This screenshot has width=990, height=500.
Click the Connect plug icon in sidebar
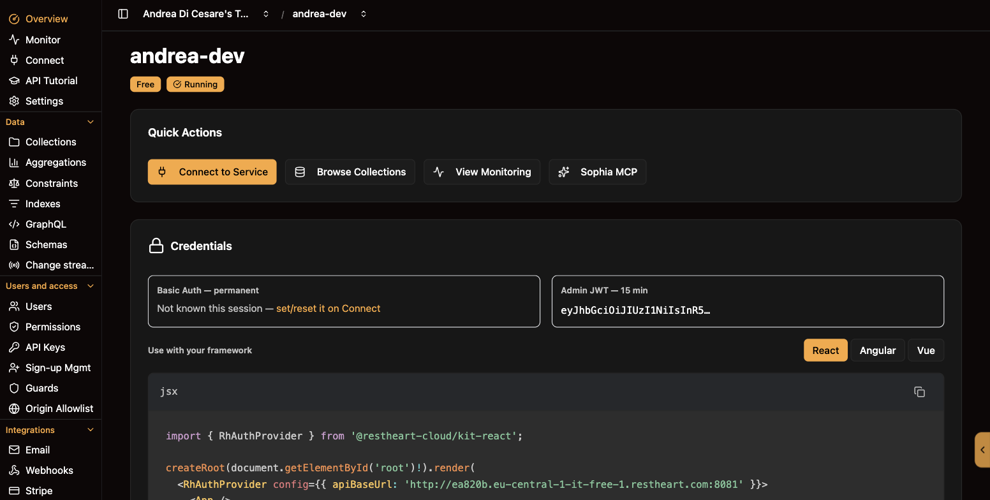click(x=14, y=60)
